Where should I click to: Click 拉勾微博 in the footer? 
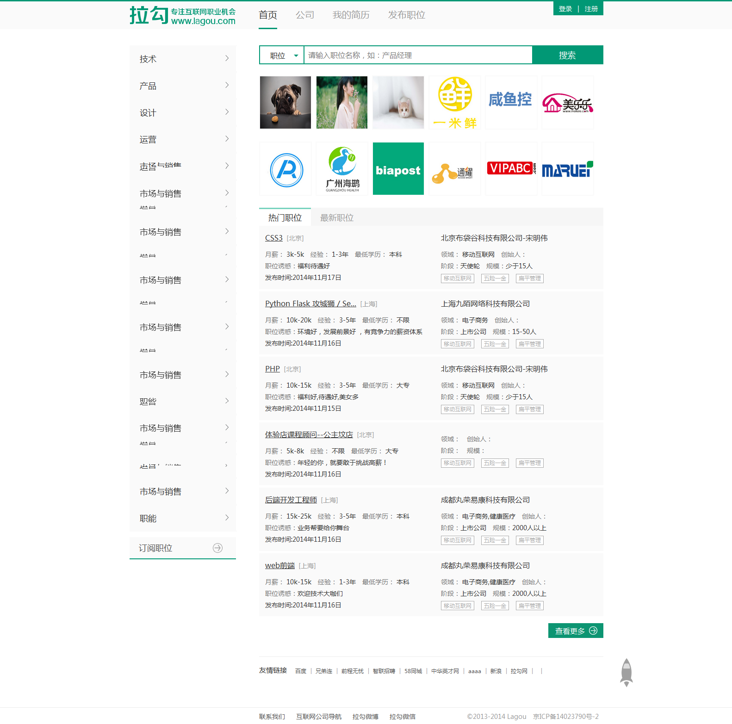click(366, 716)
